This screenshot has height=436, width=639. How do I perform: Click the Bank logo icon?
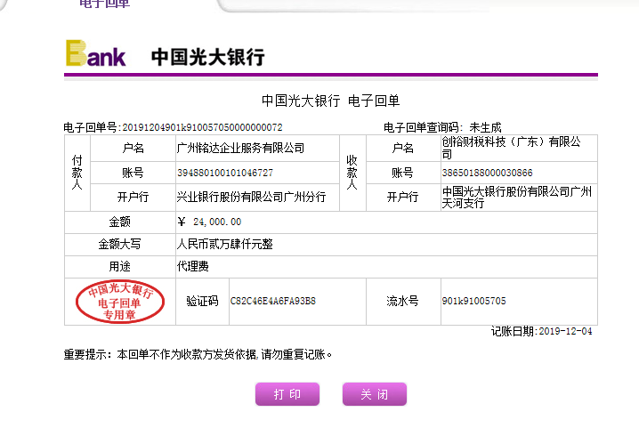tap(96, 53)
